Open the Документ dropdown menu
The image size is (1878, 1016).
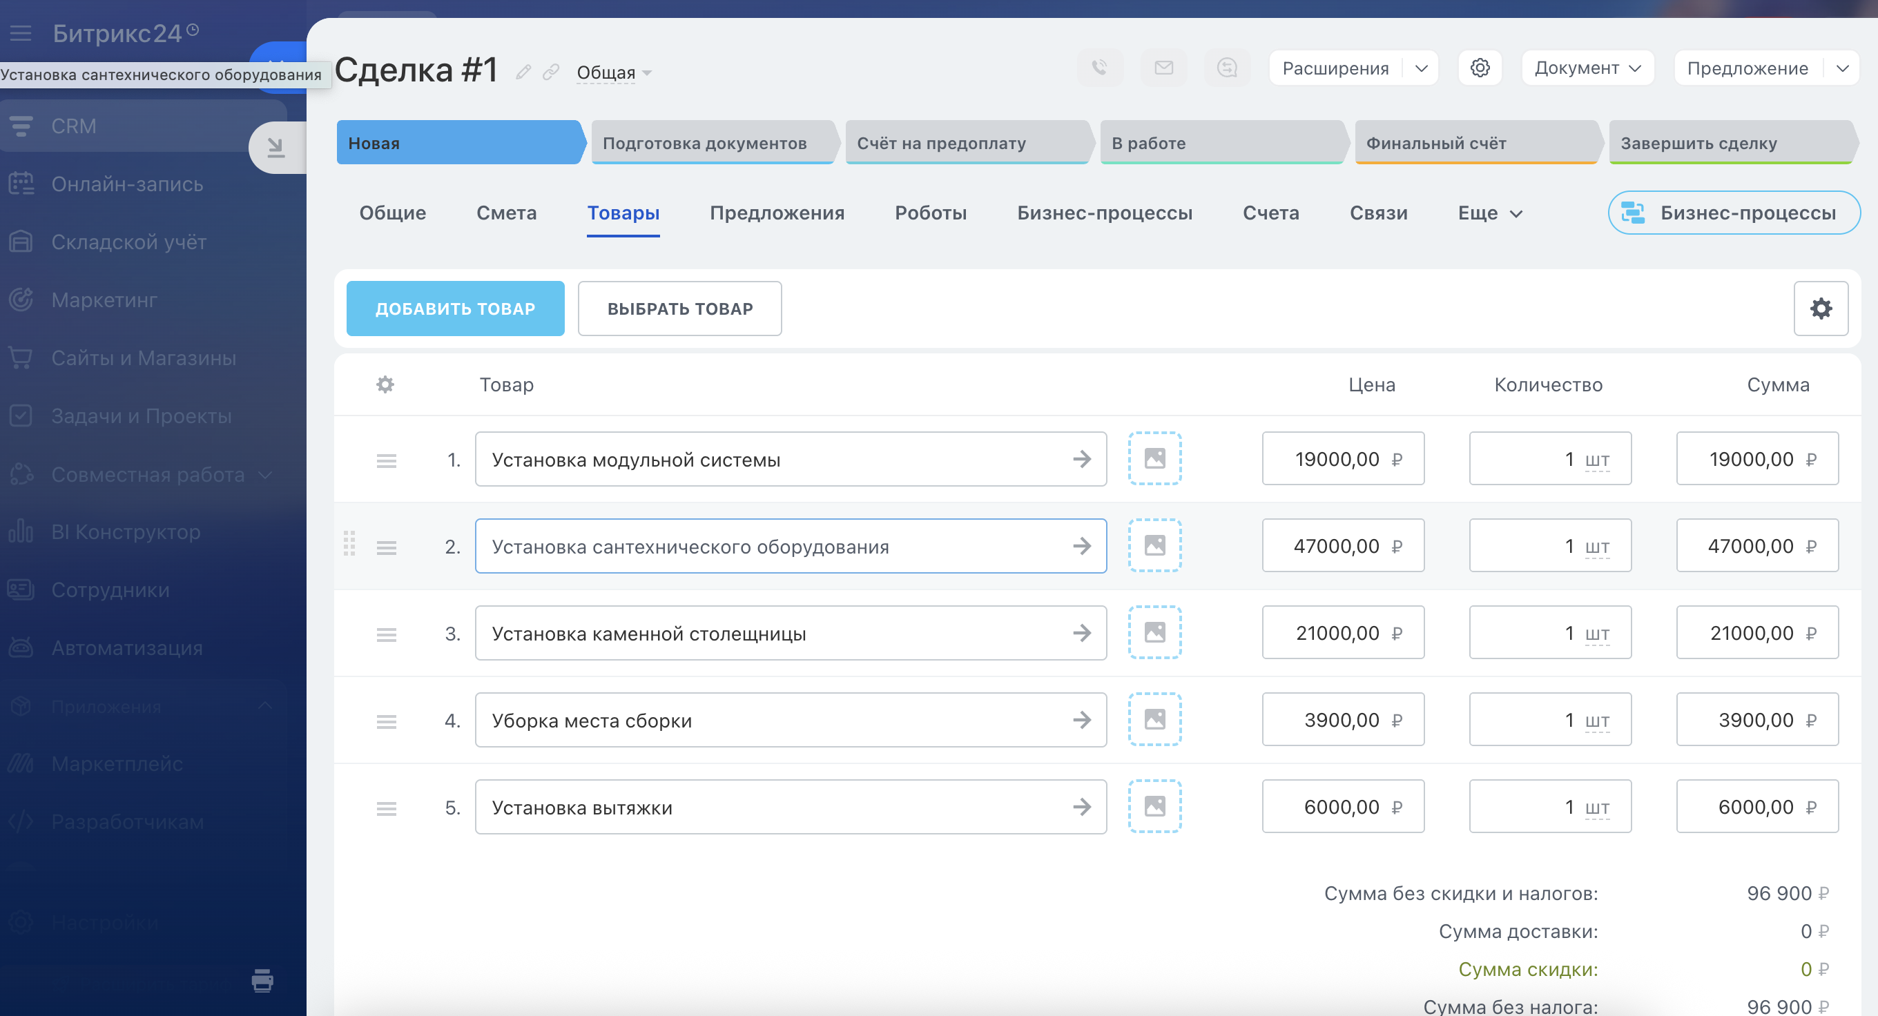point(1587,68)
